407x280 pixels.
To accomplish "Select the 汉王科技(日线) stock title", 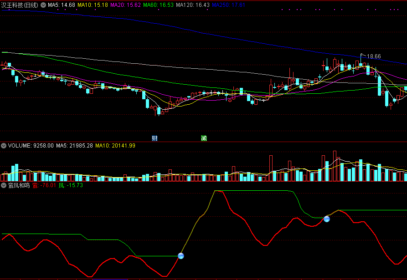I will pyautogui.click(x=20, y=5).
